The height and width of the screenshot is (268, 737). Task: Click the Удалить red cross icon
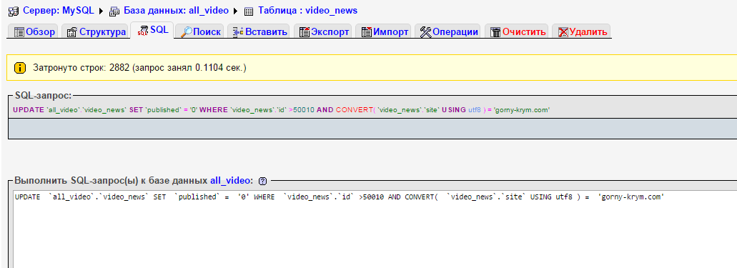[x=563, y=32]
